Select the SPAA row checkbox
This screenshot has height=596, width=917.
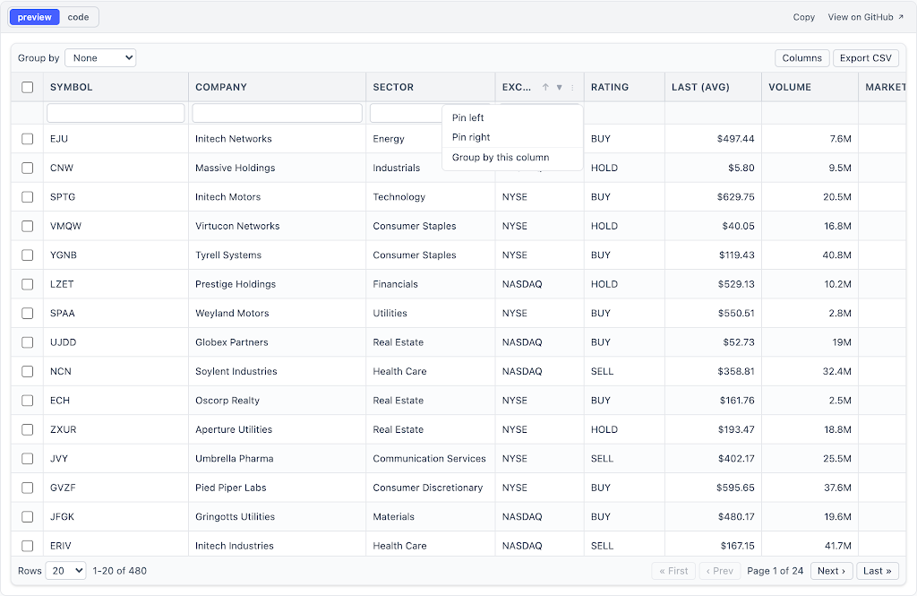[28, 313]
